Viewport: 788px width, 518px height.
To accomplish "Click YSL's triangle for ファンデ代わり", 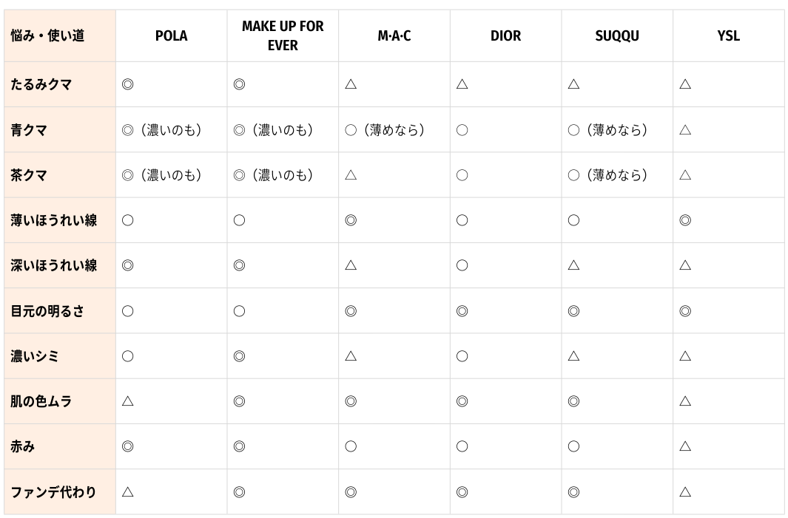I will tap(685, 492).
